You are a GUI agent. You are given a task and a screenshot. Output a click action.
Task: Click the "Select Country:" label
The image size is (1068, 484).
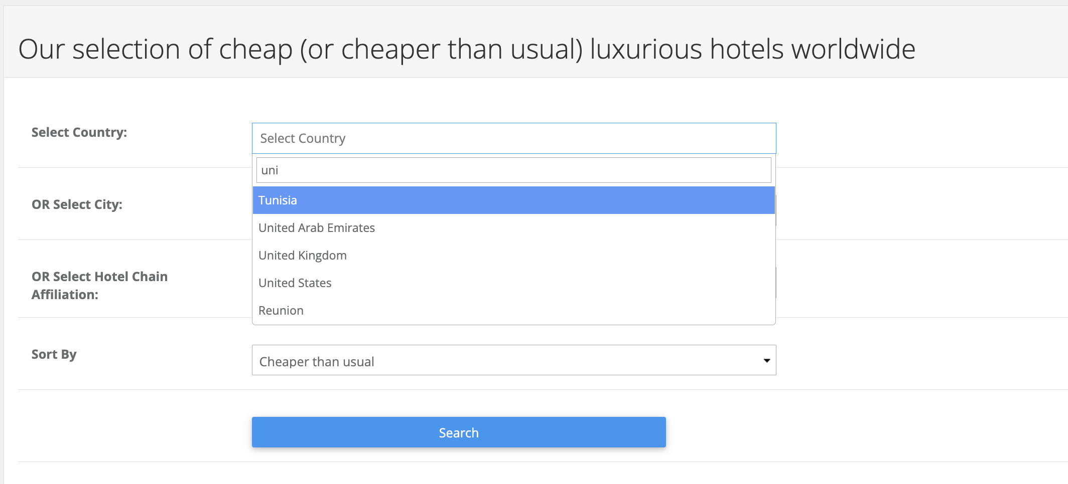pos(79,132)
